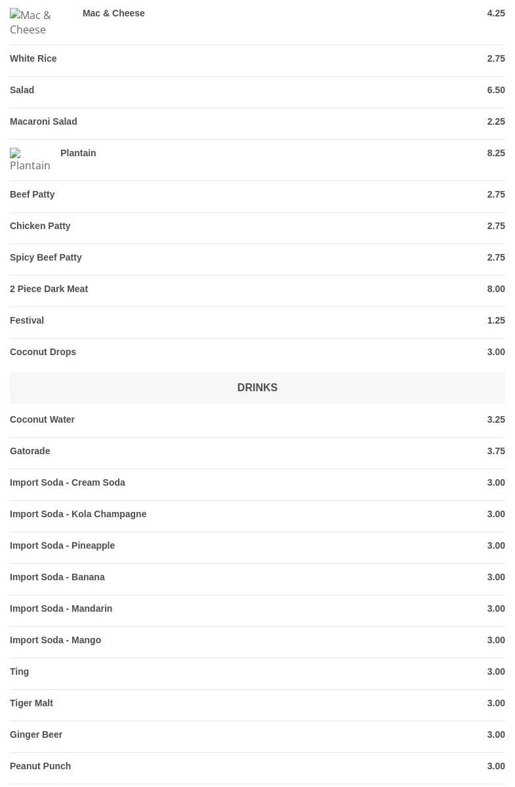Choose White Rice from the sides
515x787 pixels.
pyautogui.click(x=33, y=58)
